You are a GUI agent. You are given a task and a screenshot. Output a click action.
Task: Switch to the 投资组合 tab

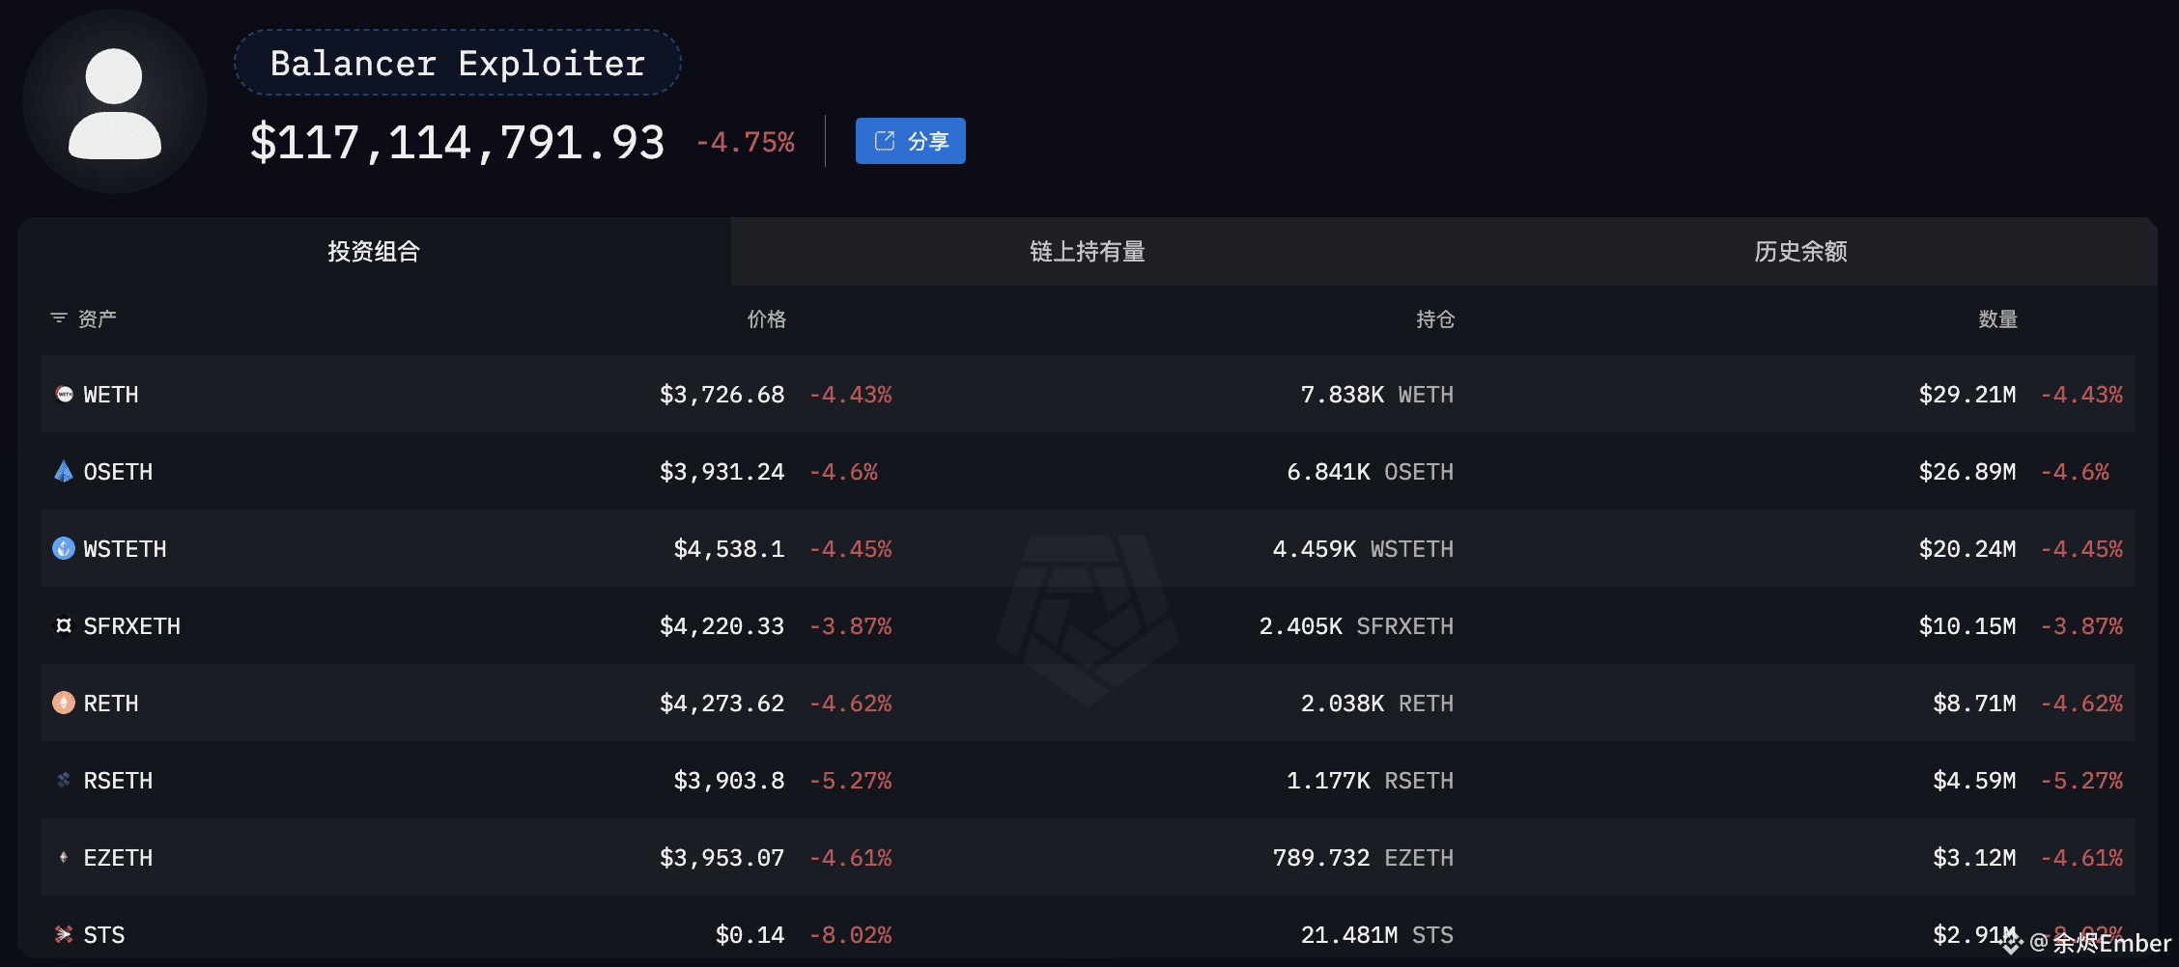tap(374, 252)
